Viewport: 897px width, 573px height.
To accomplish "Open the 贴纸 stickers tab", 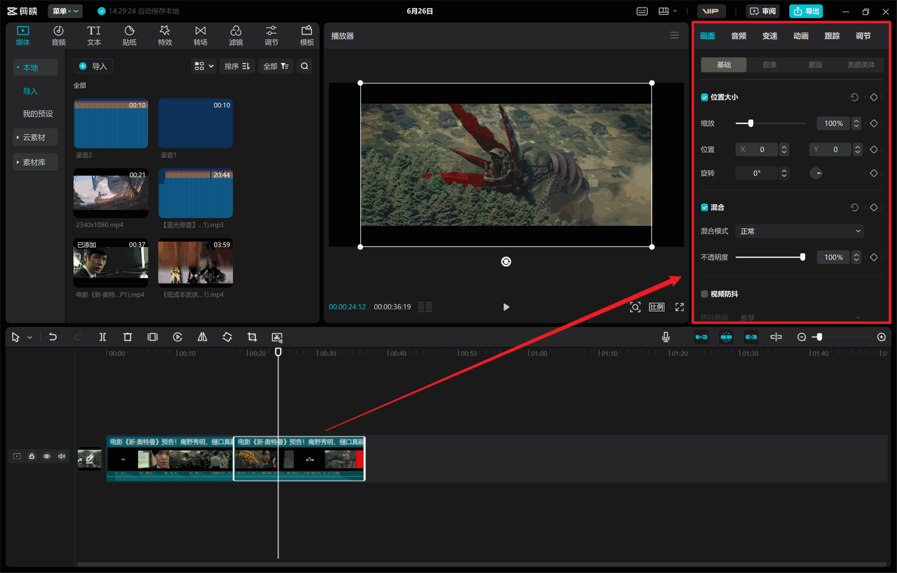I will (129, 35).
